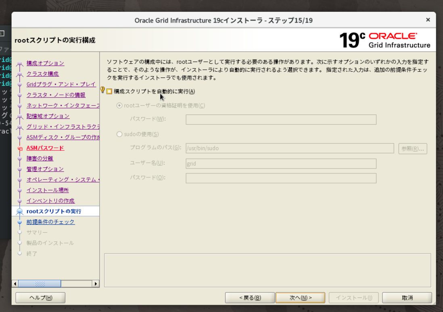Screen dimensions: 443x312
Task: Go to Gridプラグ・アンド・プレイ step
Action: click(x=61, y=84)
